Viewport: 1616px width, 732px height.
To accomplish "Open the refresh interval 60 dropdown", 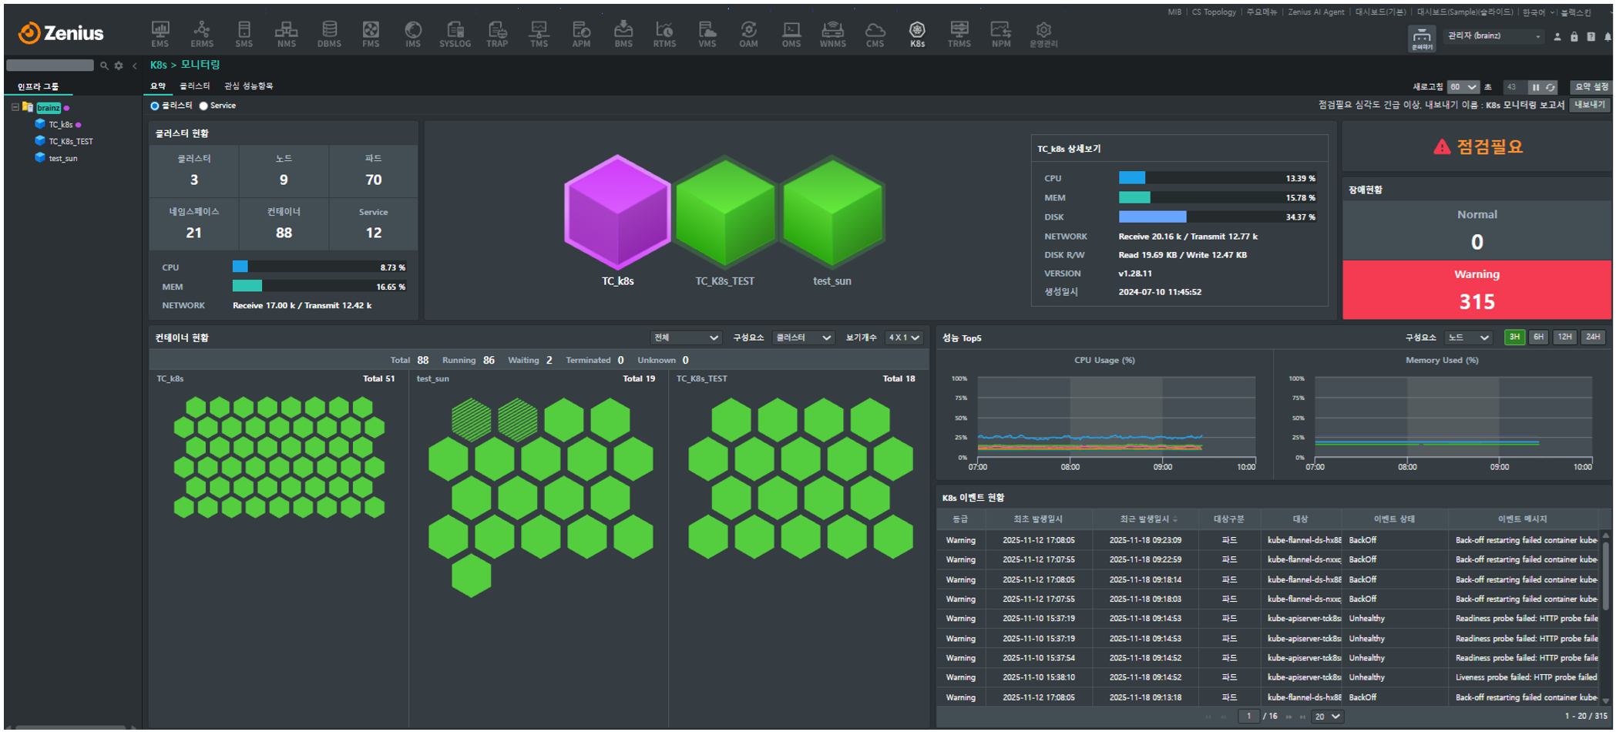I will coord(1462,88).
